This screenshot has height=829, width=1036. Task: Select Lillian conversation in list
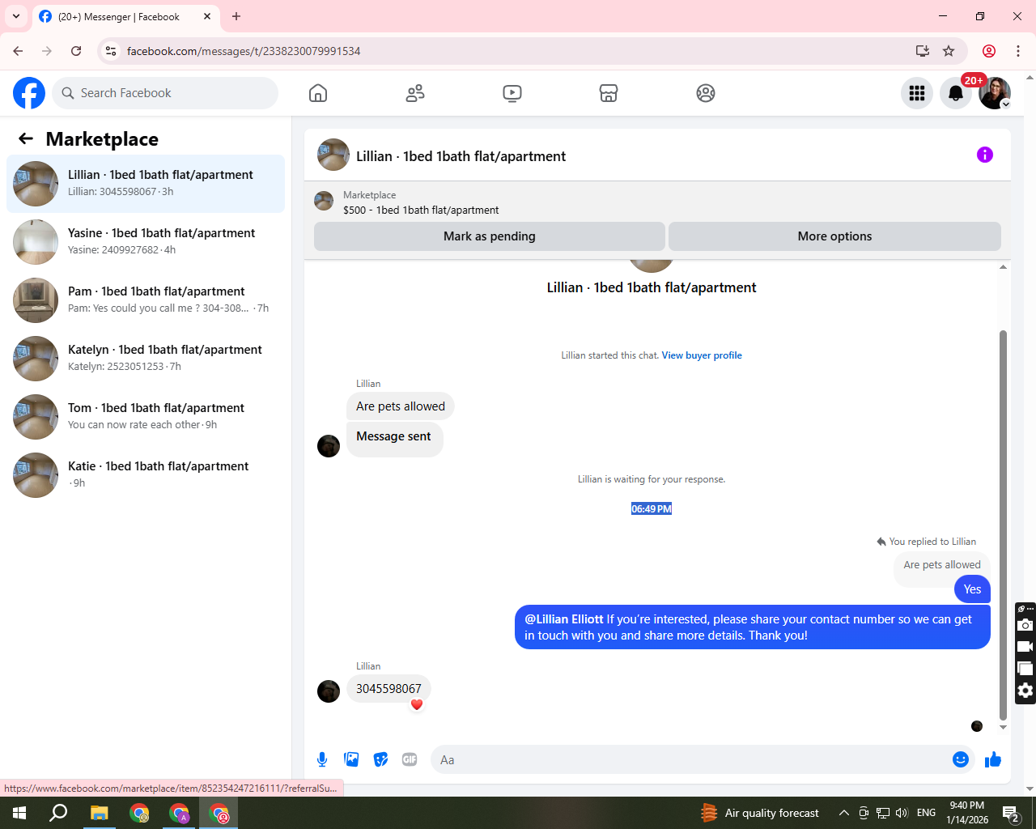[146, 184]
